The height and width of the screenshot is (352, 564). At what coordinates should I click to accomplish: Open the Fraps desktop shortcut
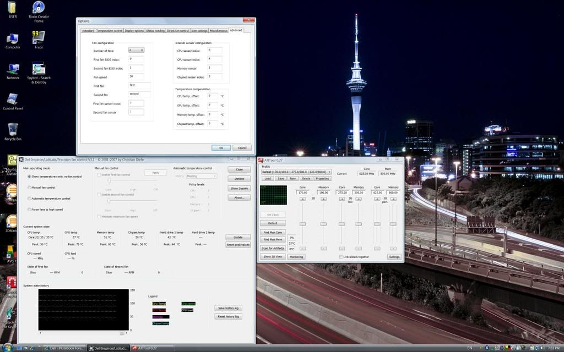coord(39,40)
